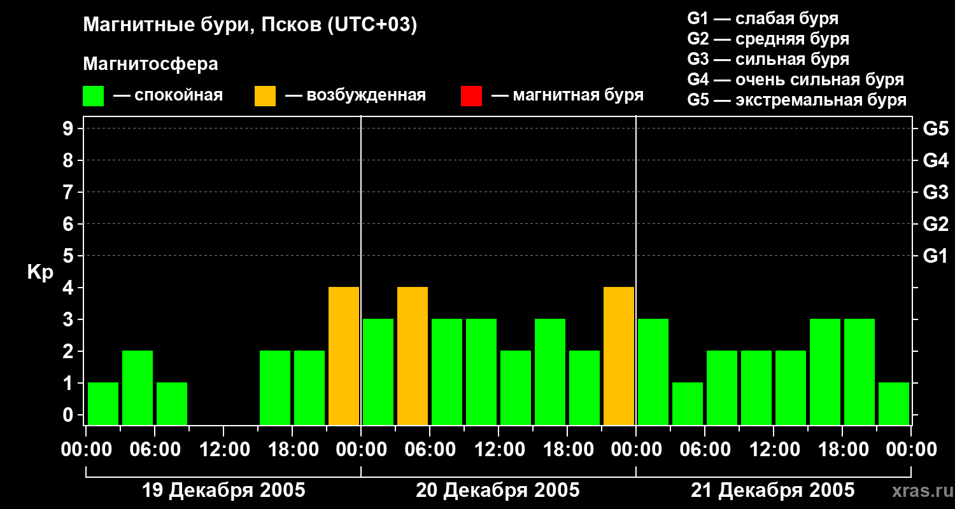
Task: Click the red 'магнитная буря' legend swatch
Action: tap(471, 96)
